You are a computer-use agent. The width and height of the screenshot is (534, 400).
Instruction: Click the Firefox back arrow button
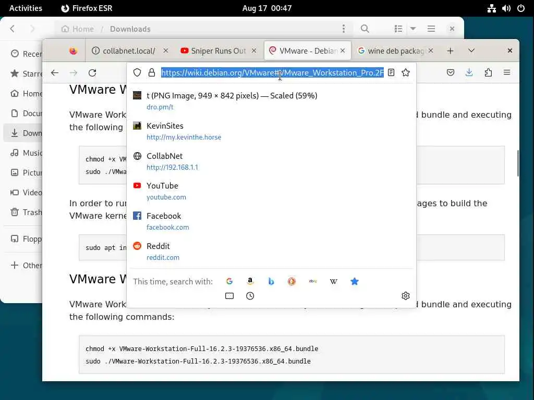54,72
